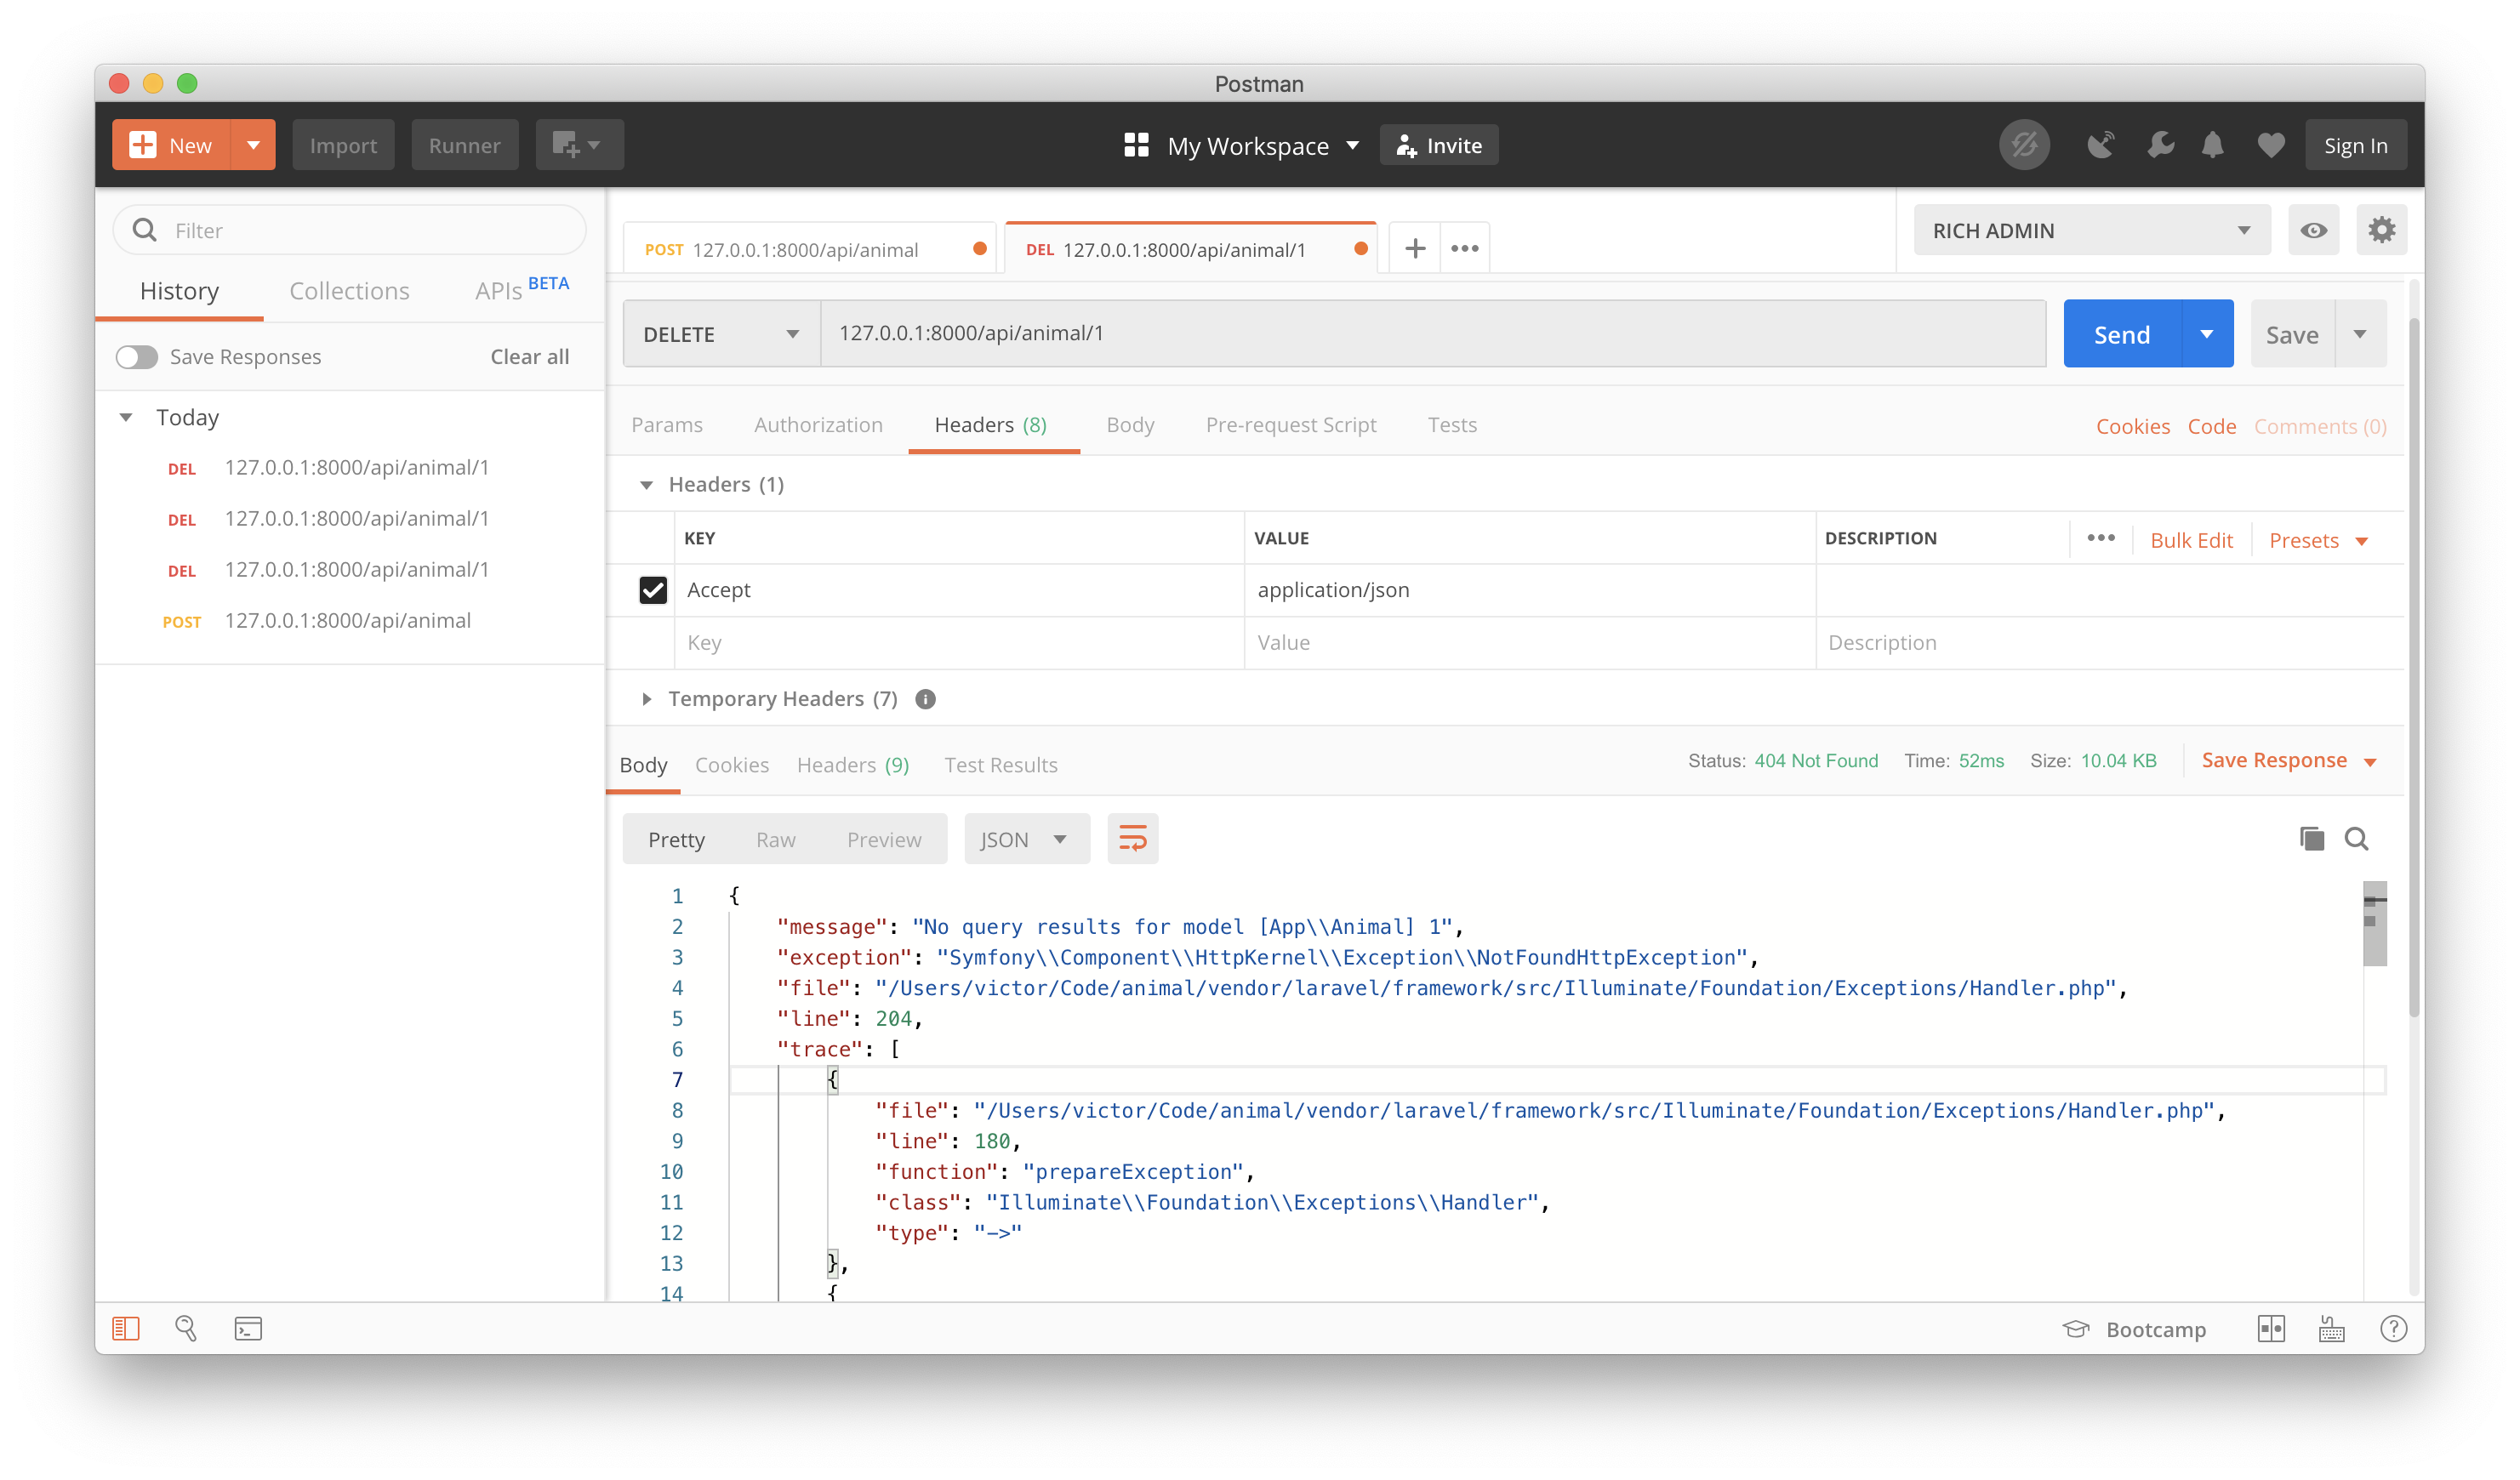Open RICH ADMIN environment dropdown
The height and width of the screenshot is (1480, 2520).
[x=2092, y=230]
